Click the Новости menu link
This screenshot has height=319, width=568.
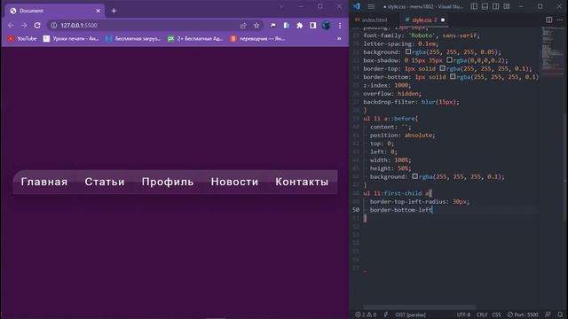click(234, 182)
